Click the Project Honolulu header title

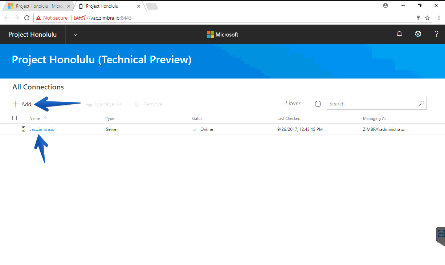(32, 35)
